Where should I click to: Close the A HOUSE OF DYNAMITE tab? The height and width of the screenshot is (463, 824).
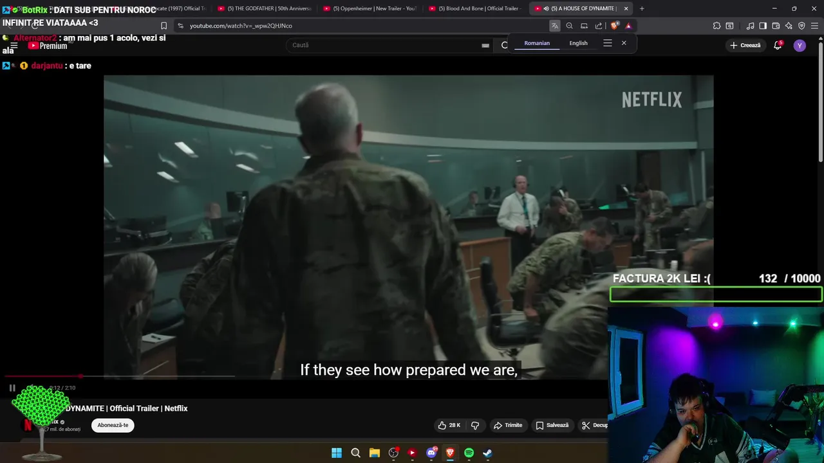click(626, 8)
